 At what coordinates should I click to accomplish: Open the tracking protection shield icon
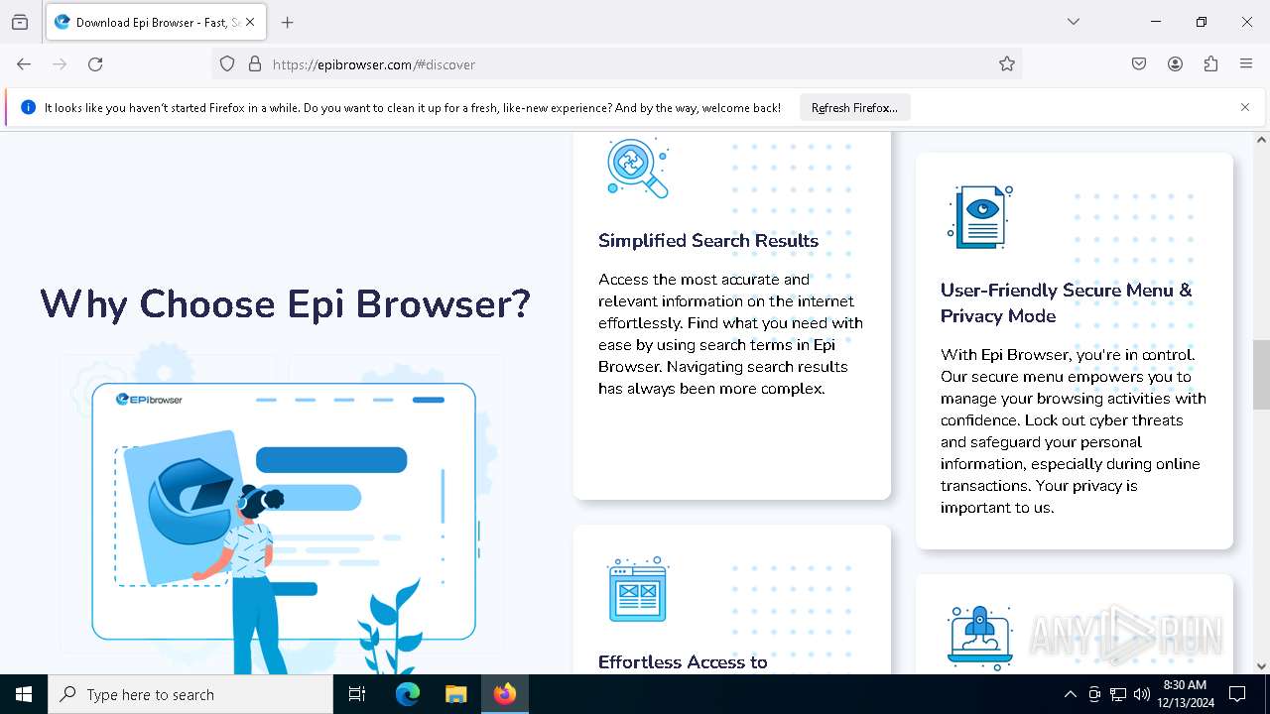[227, 64]
